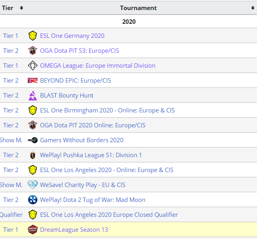Click the Gamers Without Borders logo icon

tap(33, 140)
